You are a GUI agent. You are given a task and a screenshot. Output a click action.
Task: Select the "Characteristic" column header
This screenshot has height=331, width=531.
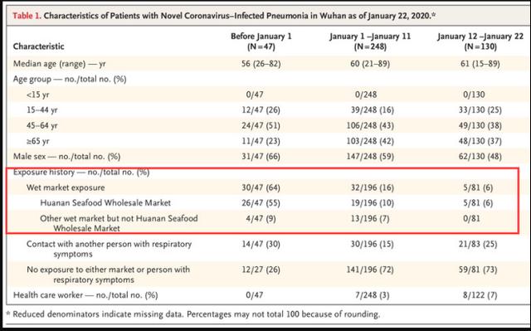pos(39,46)
